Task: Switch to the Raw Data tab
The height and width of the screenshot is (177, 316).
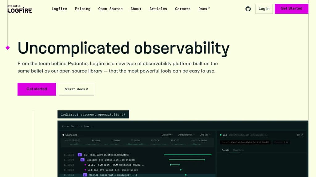Action: 239,150
